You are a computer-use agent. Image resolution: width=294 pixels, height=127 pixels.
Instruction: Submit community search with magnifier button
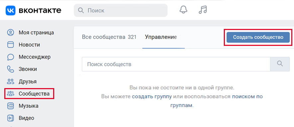point(280,64)
